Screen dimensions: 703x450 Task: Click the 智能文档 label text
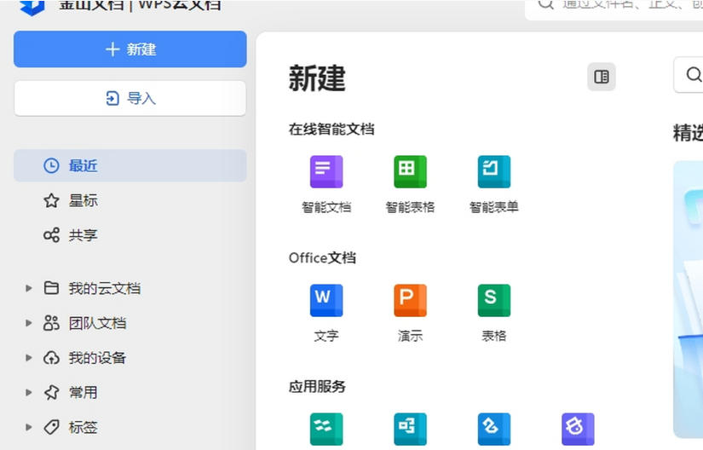pyautogui.click(x=326, y=207)
